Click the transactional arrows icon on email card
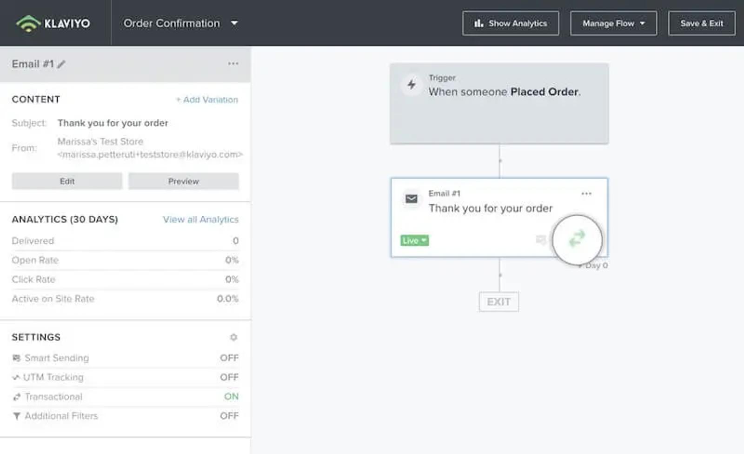This screenshot has height=454, width=744. pyautogui.click(x=577, y=239)
